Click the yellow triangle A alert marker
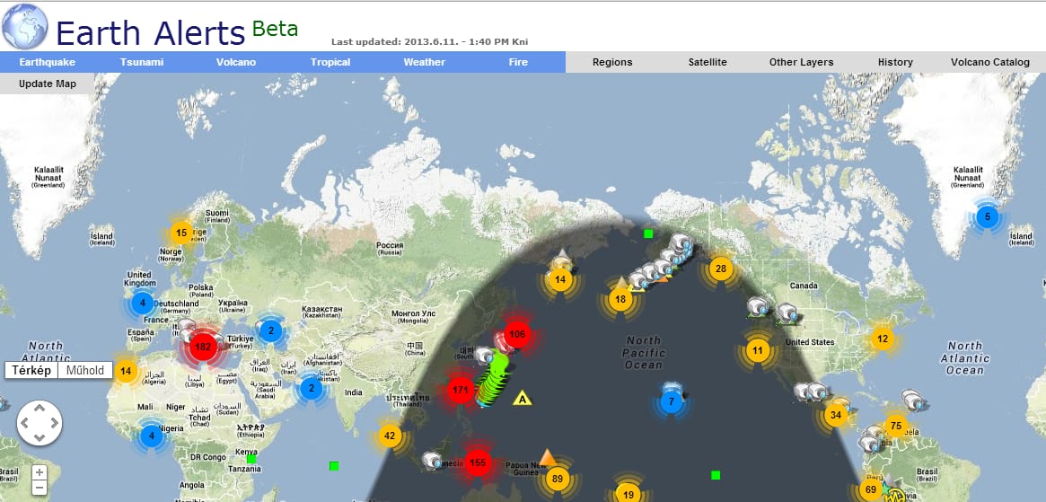 (523, 399)
